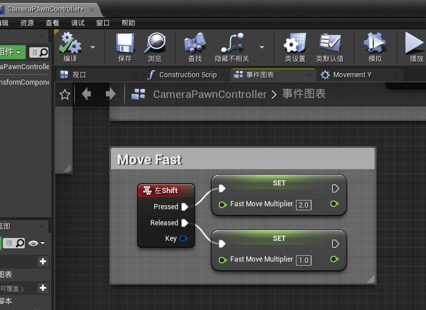426x310 pixels.
Task: Switch to Movement Y tab
Action: [x=360, y=75]
